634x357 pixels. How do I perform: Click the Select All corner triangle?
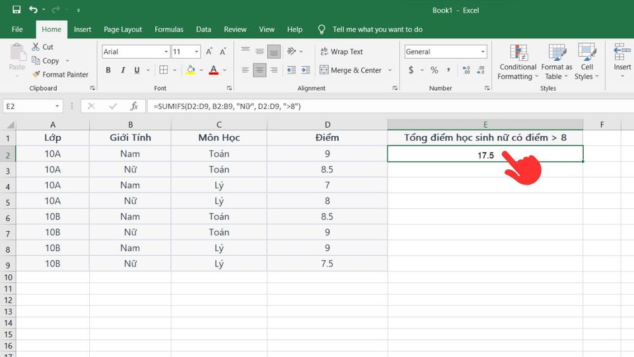click(10, 125)
